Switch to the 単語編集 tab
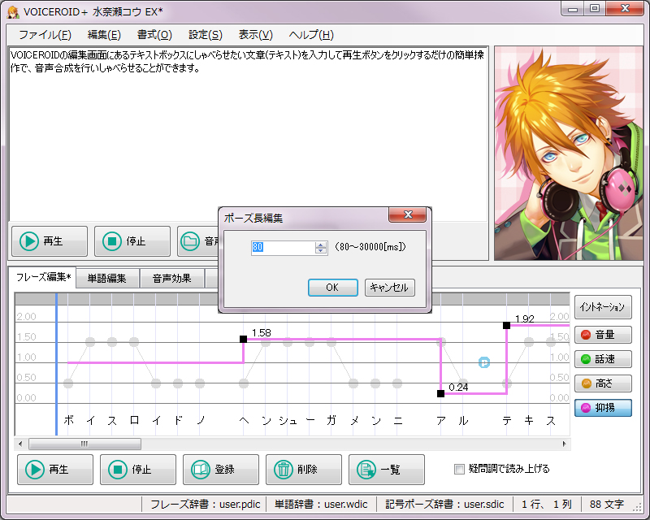The height and width of the screenshot is (520, 650). [107, 278]
